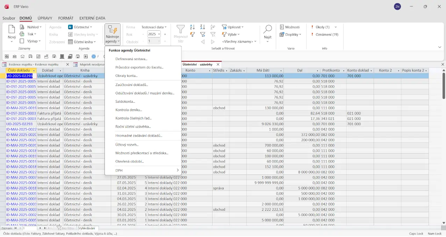Click the Nový (new record) icon
446x237 pixels.
[x=12, y=32]
